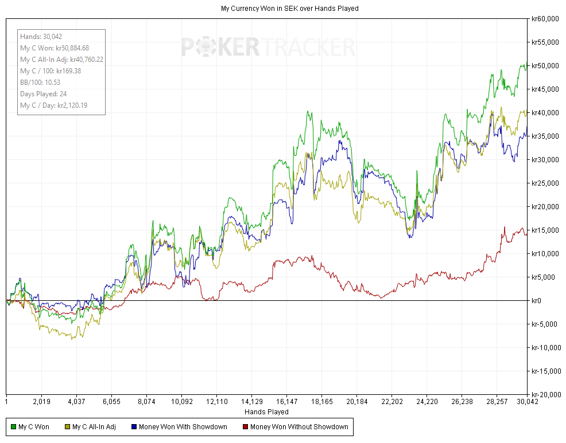Select the My C Won kr50,884.68 stat

(55, 48)
